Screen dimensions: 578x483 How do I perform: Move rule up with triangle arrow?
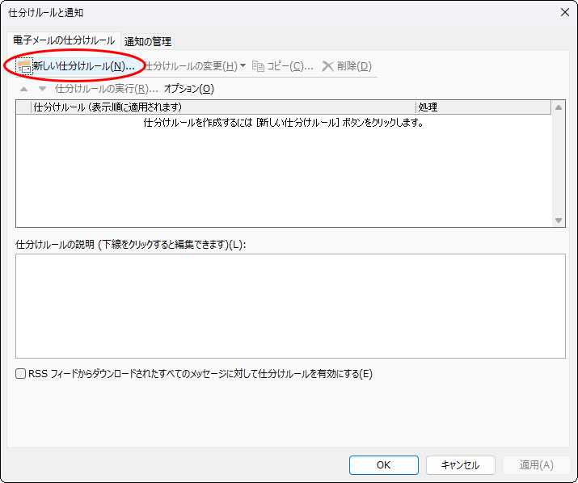[24, 89]
